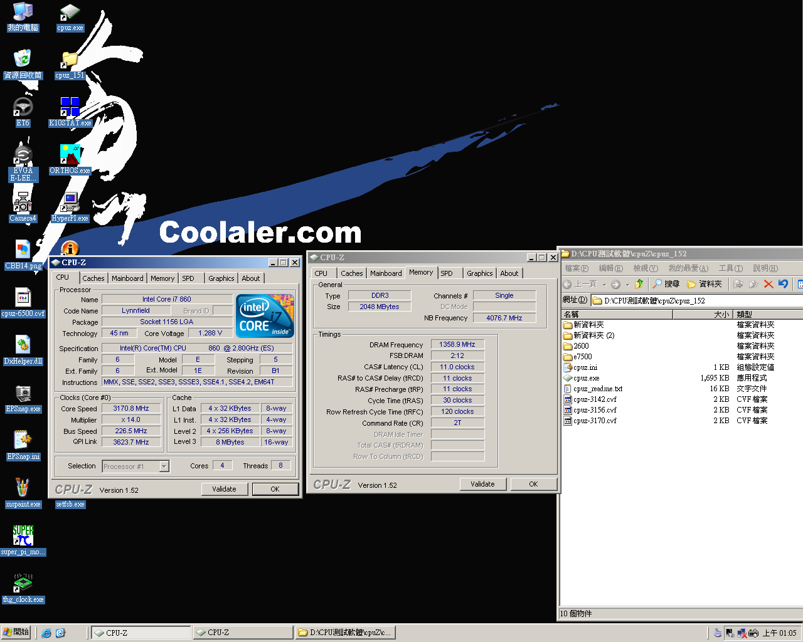
Task: Select the Camera4 desktop icon
Action: pos(23,208)
